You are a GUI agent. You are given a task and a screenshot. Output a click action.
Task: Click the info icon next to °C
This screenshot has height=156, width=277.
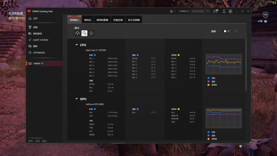[236, 31]
